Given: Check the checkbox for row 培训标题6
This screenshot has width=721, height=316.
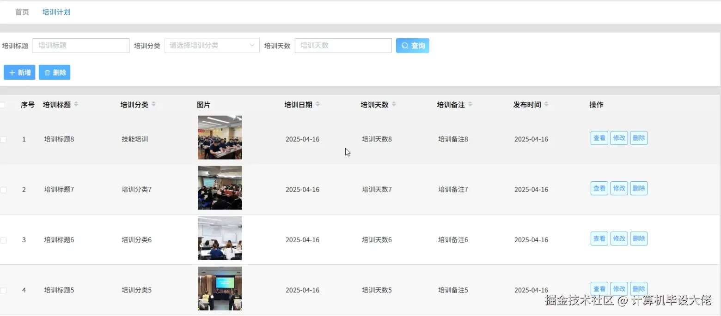Looking at the screenshot, I should coord(4,239).
